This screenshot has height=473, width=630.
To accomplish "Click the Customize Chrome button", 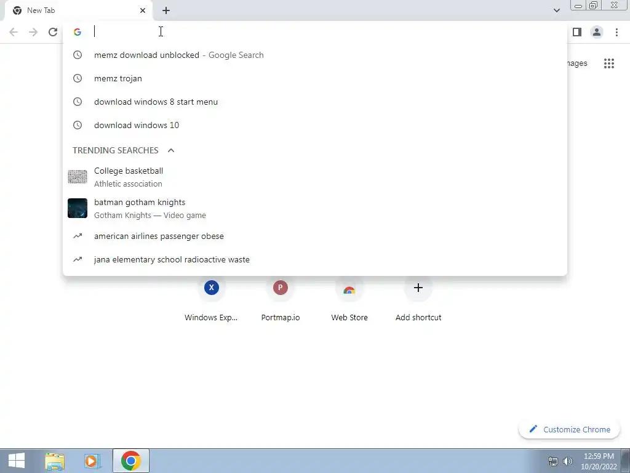I will tap(569, 429).
